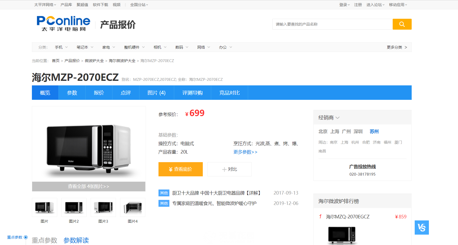Expand the 家电 category dropdown
458x245 pixels.
[x=109, y=47]
